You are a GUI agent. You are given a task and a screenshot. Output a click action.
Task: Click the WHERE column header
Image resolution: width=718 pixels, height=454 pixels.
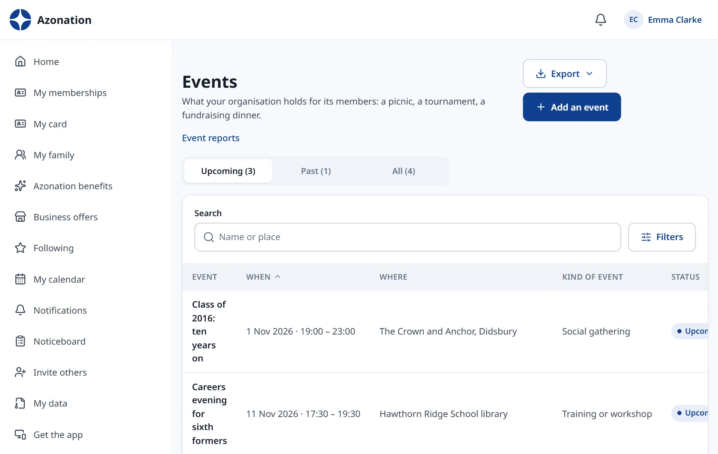coord(393,277)
